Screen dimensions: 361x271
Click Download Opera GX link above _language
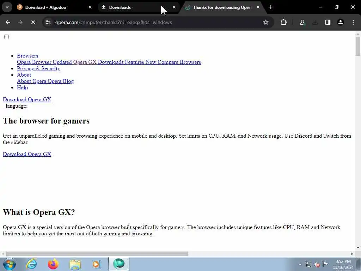[27, 100]
